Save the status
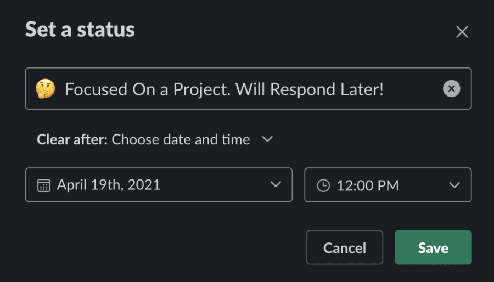Image resolution: width=494 pixels, height=282 pixels. point(433,247)
